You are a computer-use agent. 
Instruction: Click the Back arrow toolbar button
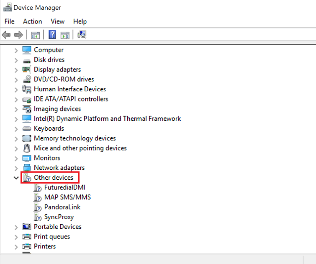[x=6, y=35]
